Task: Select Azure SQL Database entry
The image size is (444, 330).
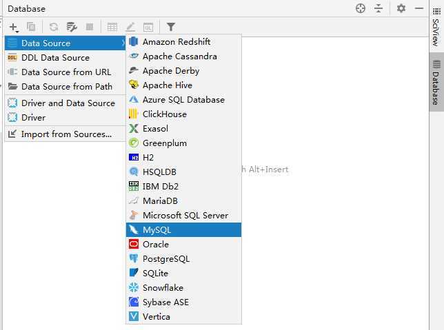Action: click(184, 99)
